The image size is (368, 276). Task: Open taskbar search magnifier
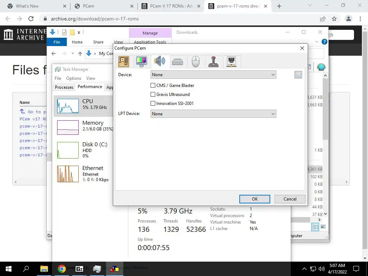pyautogui.click(x=26, y=268)
